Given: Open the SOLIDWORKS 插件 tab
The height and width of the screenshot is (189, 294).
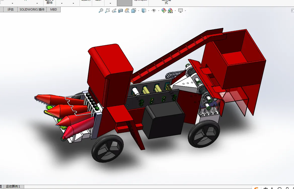Looking at the screenshot, I should (x=32, y=10).
